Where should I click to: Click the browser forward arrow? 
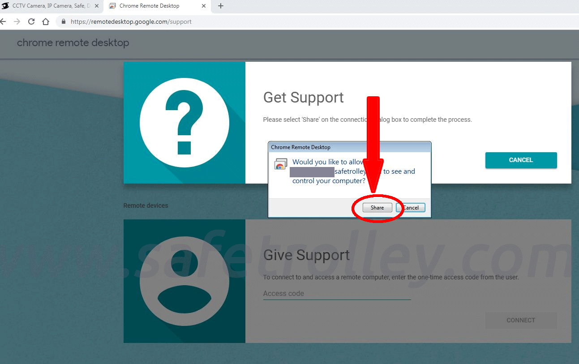pyautogui.click(x=17, y=21)
